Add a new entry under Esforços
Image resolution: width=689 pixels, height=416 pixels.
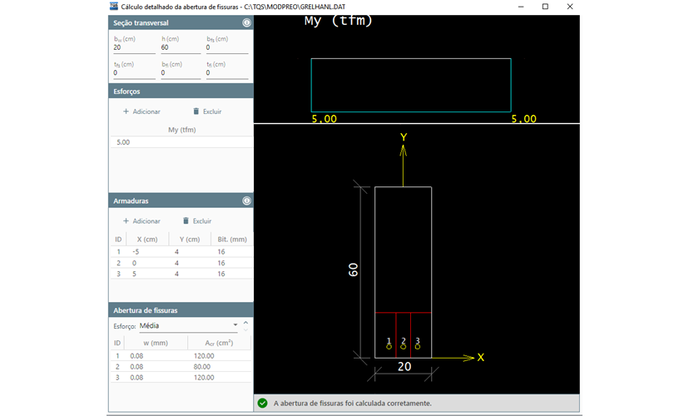tap(141, 111)
